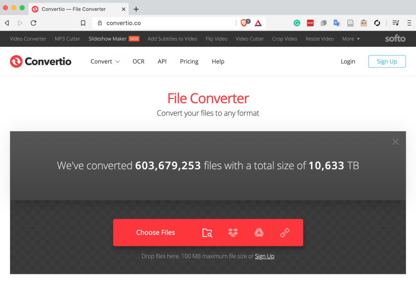Open the Google Translate extension icon
Image resolution: width=416 pixels, height=290 pixels.
click(x=337, y=23)
